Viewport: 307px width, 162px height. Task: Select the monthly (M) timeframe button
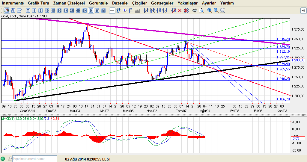tap(103, 10)
